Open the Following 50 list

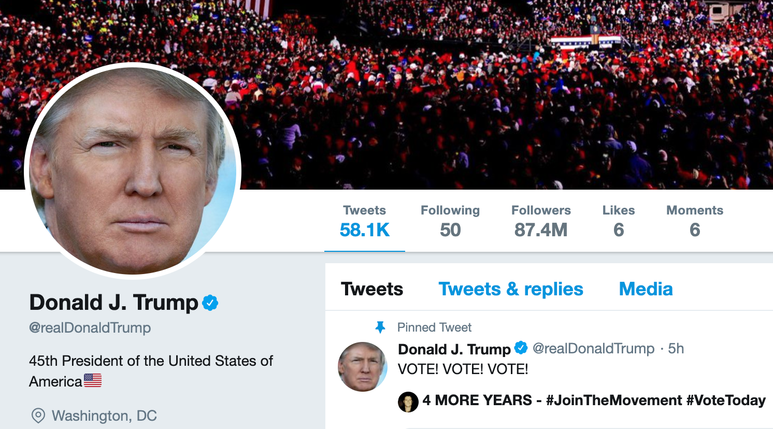coord(450,221)
